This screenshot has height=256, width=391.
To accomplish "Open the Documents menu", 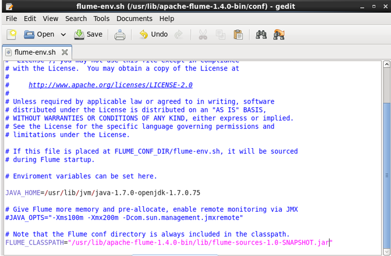I will coord(134,19).
